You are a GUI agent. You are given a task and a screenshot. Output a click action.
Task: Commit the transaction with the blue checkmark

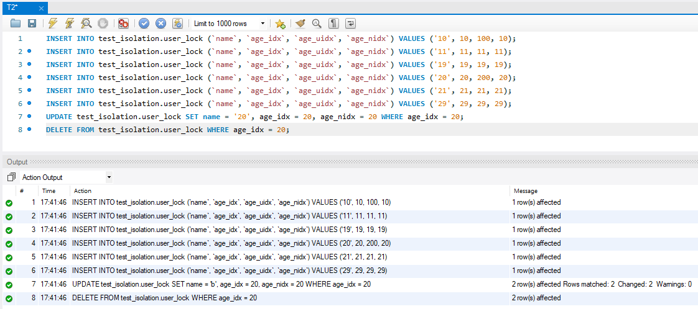coord(144,24)
